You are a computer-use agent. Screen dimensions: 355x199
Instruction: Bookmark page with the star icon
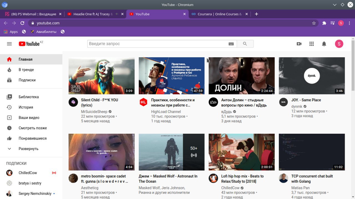314,23
